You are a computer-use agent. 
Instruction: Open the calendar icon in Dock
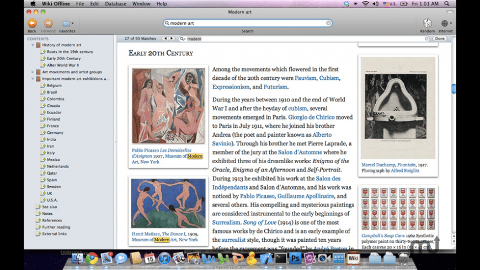pos(150,258)
